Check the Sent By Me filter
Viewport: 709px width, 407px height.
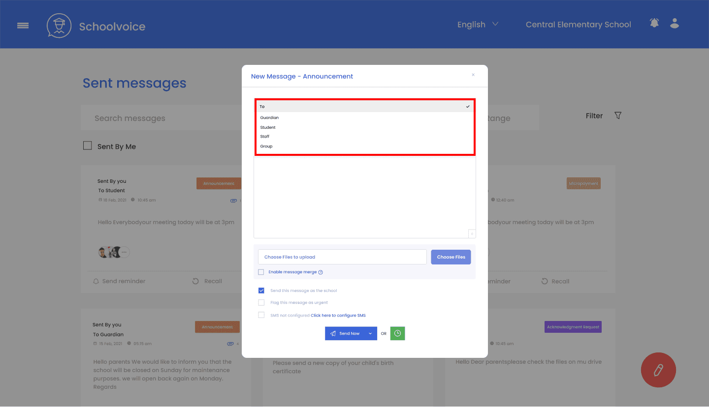coord(87,145)
